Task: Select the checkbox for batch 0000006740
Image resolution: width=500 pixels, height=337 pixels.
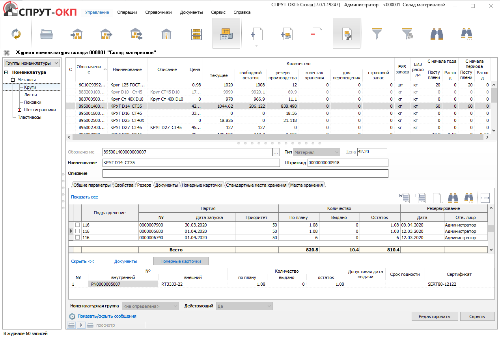Action: 77,238
